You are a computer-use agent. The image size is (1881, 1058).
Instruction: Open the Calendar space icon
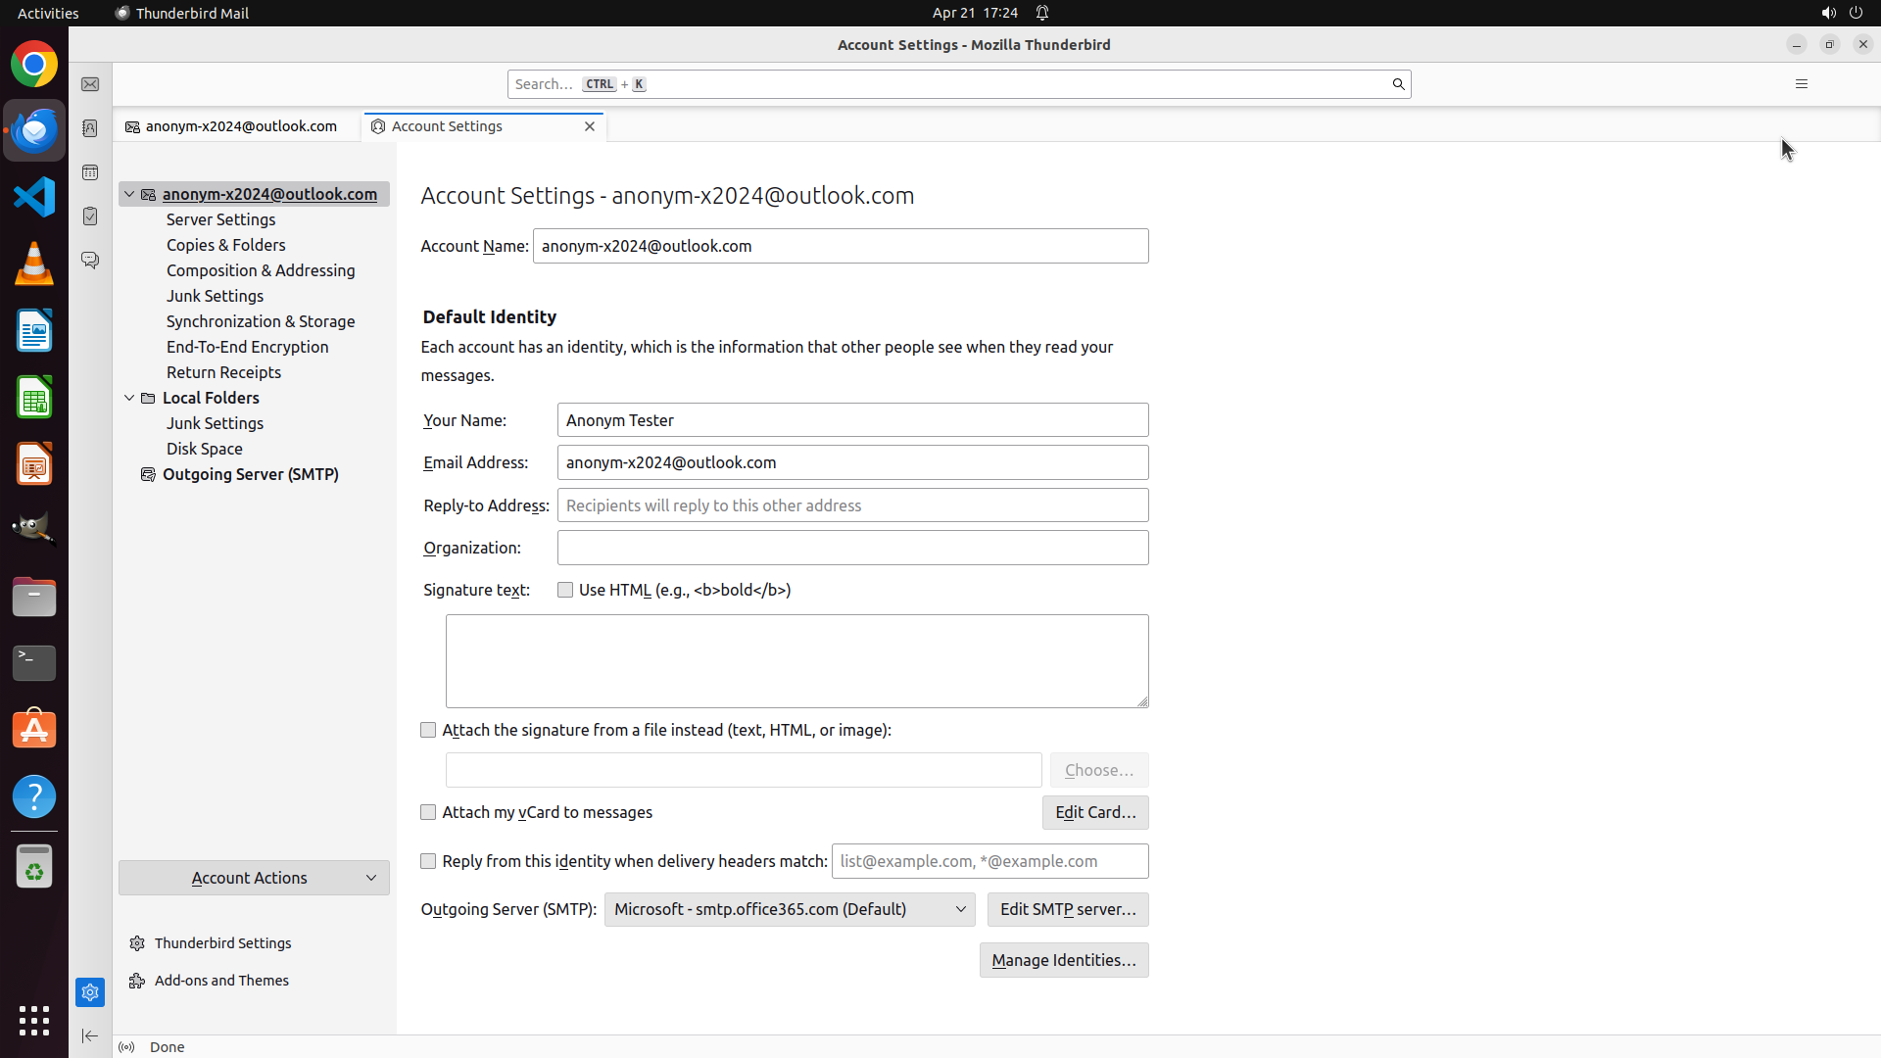90,172
